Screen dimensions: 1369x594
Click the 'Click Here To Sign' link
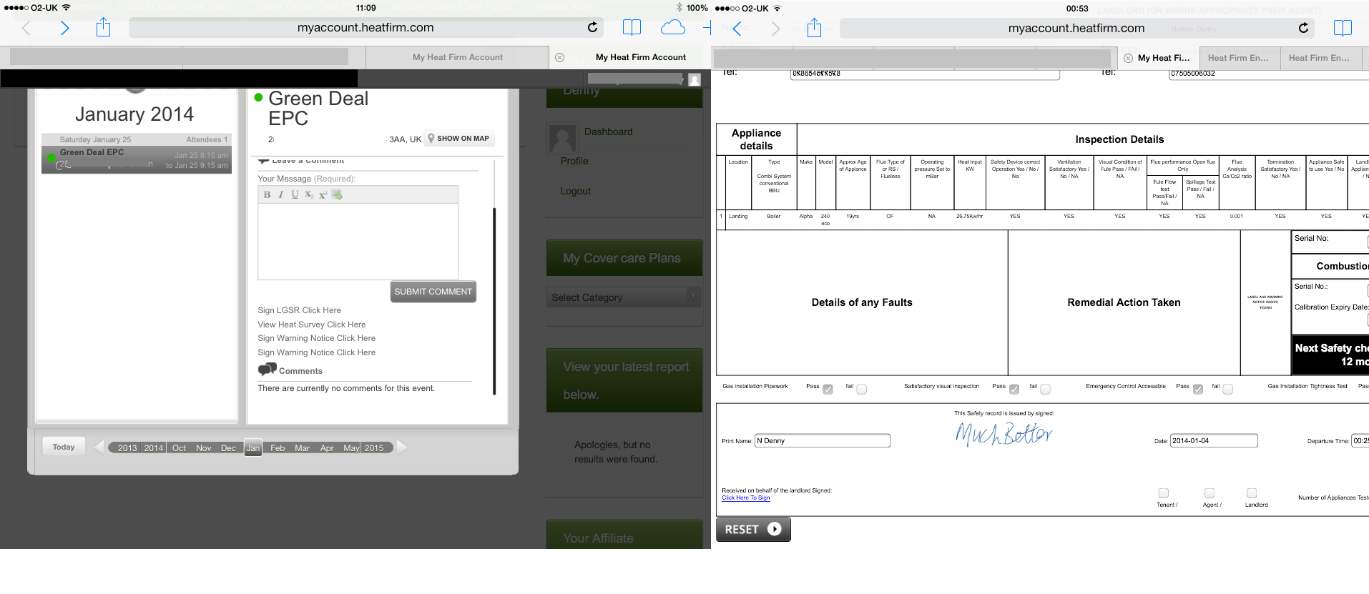coord(745,498)
